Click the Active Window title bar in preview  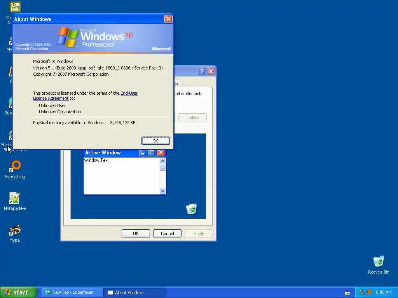tap(111, 152)
